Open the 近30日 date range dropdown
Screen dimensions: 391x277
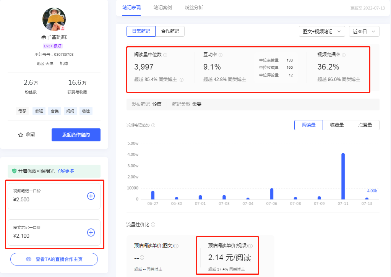click(x=363, y=31)
